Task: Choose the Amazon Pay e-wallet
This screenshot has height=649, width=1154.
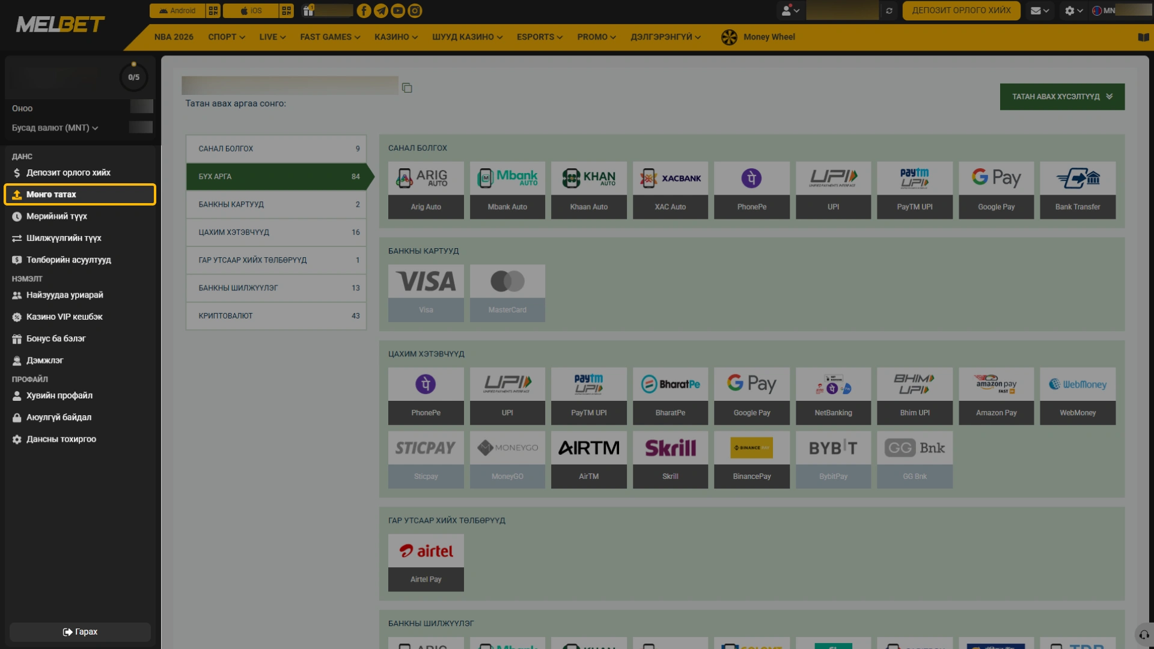Action: tap(997, 396)
